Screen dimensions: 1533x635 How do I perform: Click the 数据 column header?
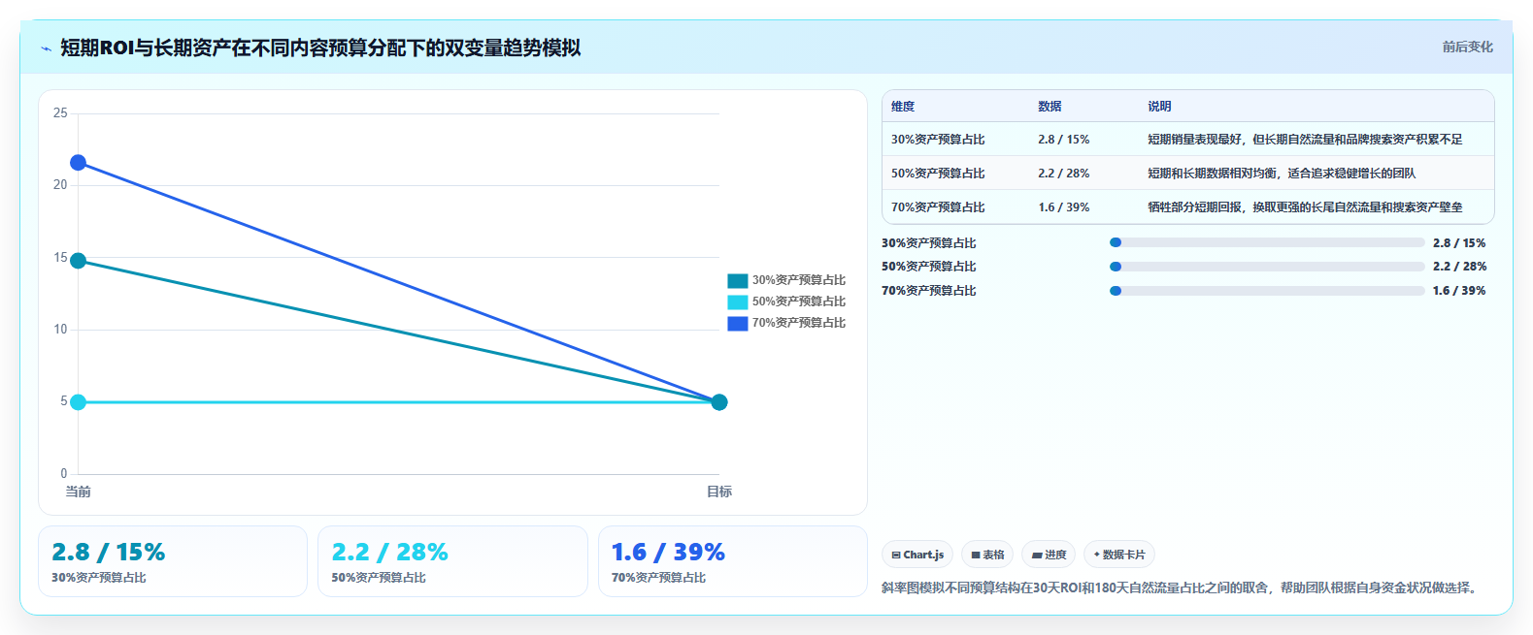(1050, 107)
